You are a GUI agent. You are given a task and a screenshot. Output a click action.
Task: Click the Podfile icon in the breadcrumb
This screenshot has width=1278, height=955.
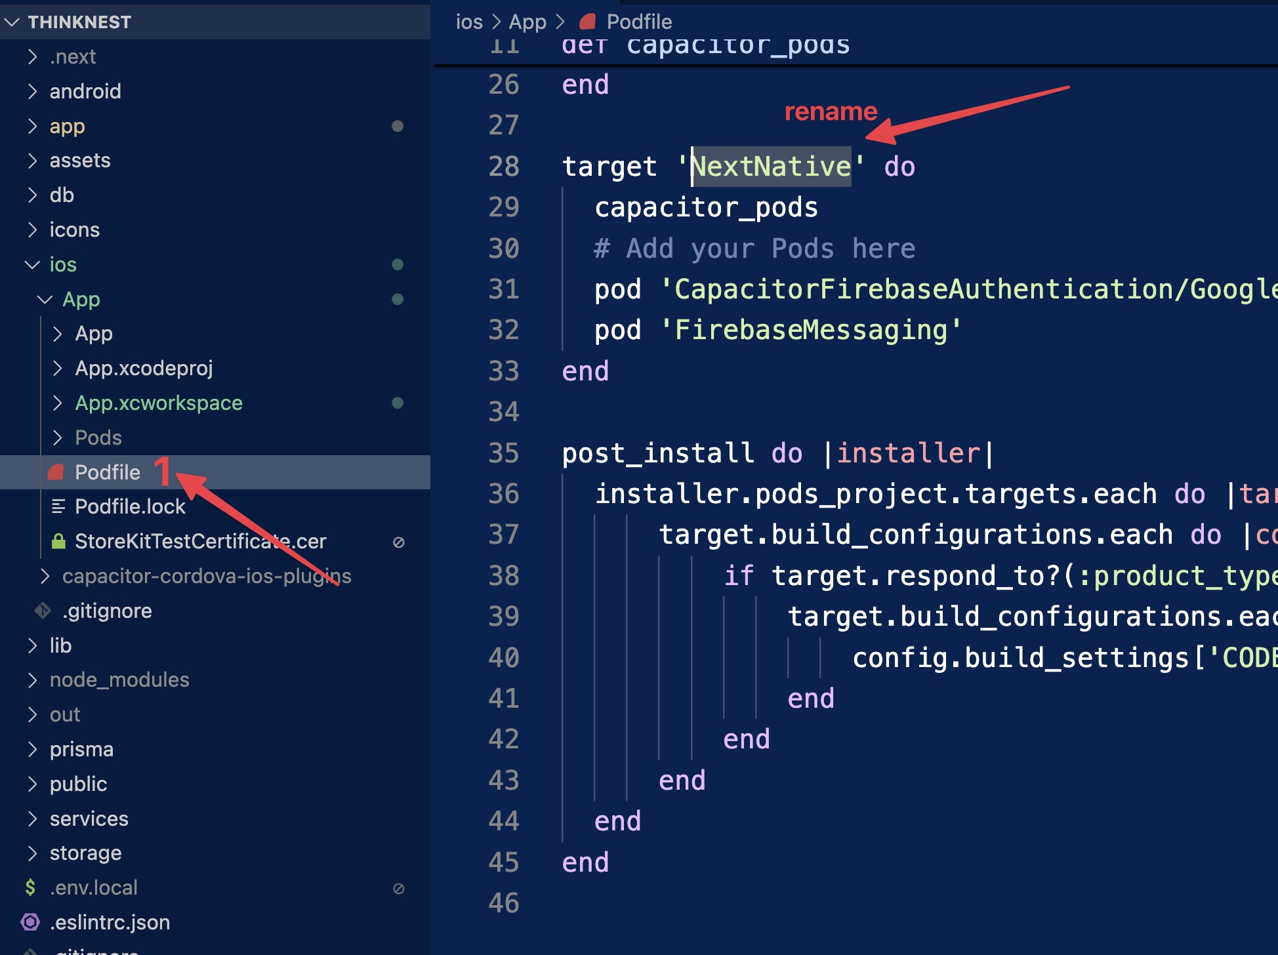tap(587, 22)
